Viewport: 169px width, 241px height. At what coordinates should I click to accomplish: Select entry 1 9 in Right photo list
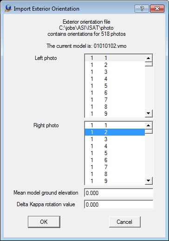pos(115,181)
